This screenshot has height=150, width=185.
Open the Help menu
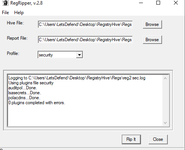(19, 13)
